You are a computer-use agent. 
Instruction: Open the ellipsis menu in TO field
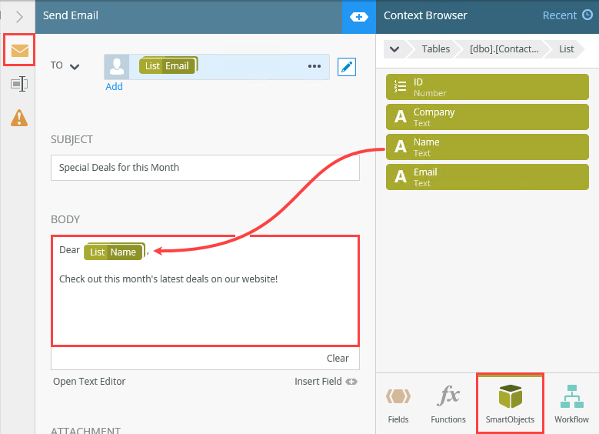[314, 66]
